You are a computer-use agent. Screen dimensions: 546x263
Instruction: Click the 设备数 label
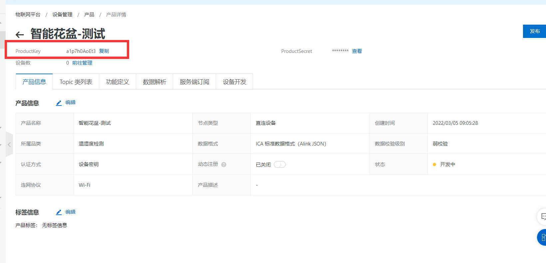coord(23,63)
